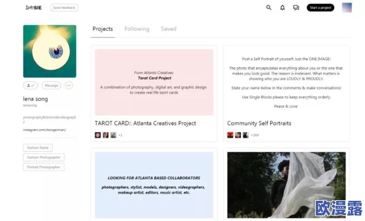Screen dimensions: 365x221
Task: Open the user avatar in top bar
Action: tap(347, 7)
